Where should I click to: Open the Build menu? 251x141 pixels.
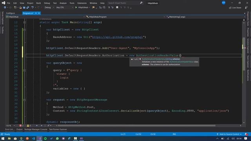(38, 3)
